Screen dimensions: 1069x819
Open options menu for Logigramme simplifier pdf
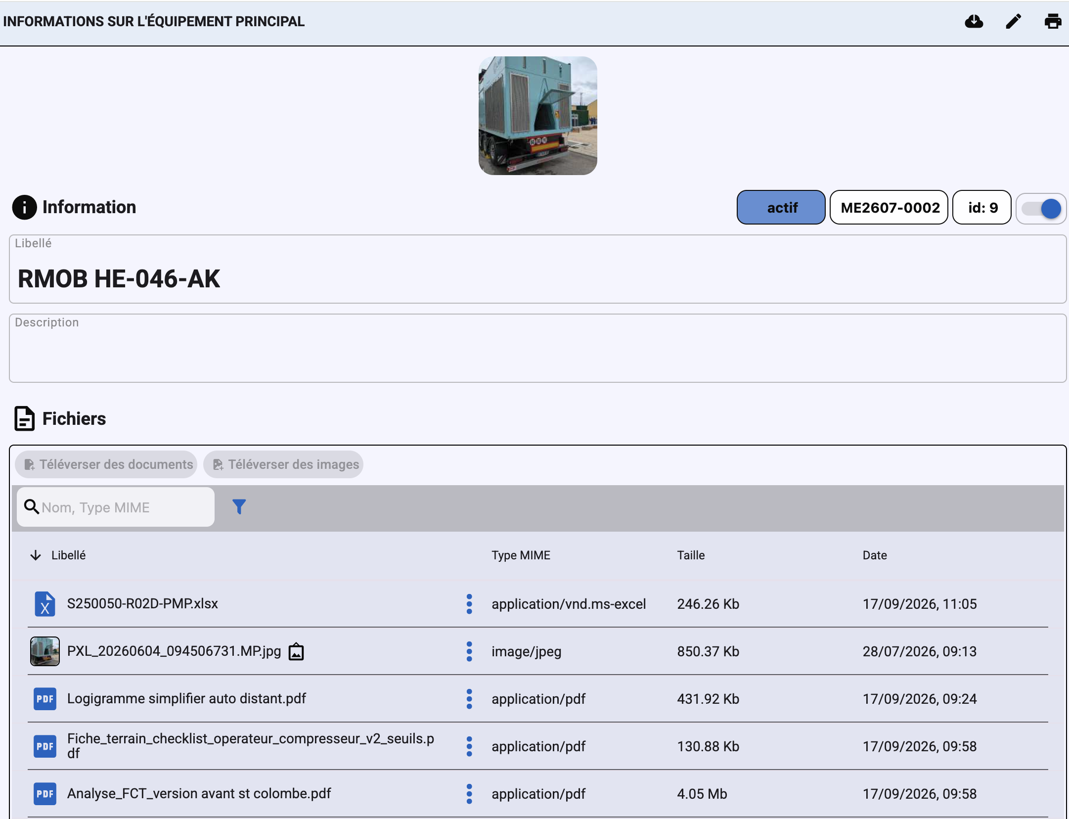click(x=469, y=699)
